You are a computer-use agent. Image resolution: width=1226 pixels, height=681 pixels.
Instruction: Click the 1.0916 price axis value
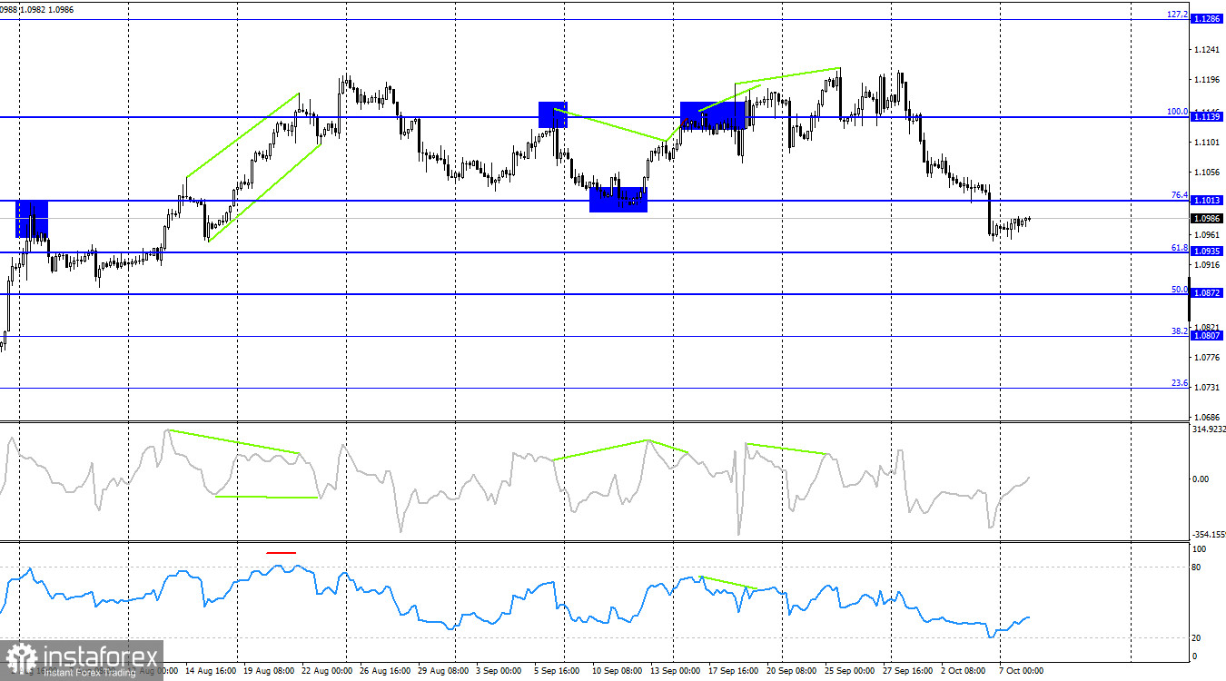coord(1209,265)
